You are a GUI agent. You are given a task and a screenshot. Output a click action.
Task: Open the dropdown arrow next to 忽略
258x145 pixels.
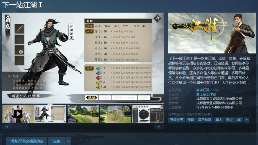coord(68,141)
